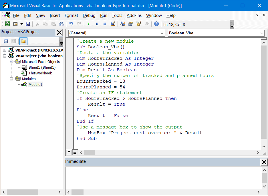Screen dimensions: 268x196
Task: Run the Boolean_Vba macro with Run Sub icon
Action: pos(89,24)
